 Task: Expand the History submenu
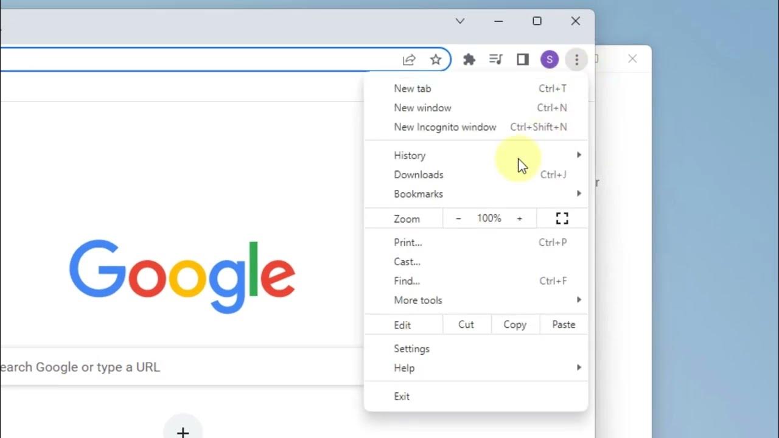point(476,155)
